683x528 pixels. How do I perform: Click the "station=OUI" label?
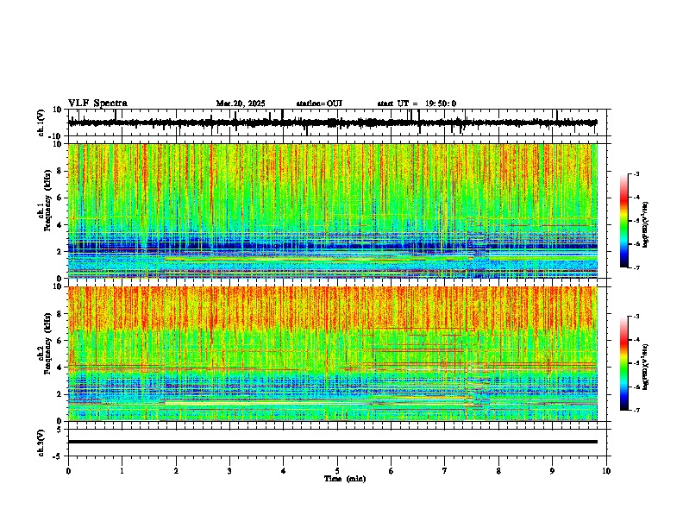[319, 104]
